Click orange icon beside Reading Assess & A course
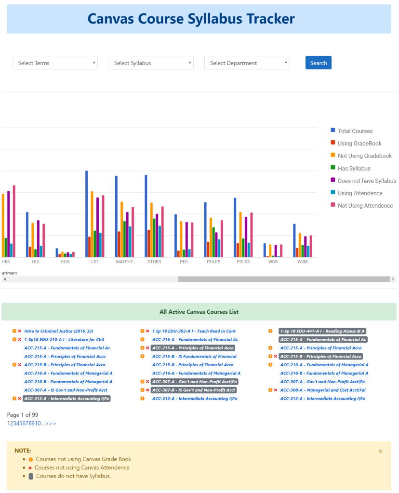 click(x=270, y=331)
